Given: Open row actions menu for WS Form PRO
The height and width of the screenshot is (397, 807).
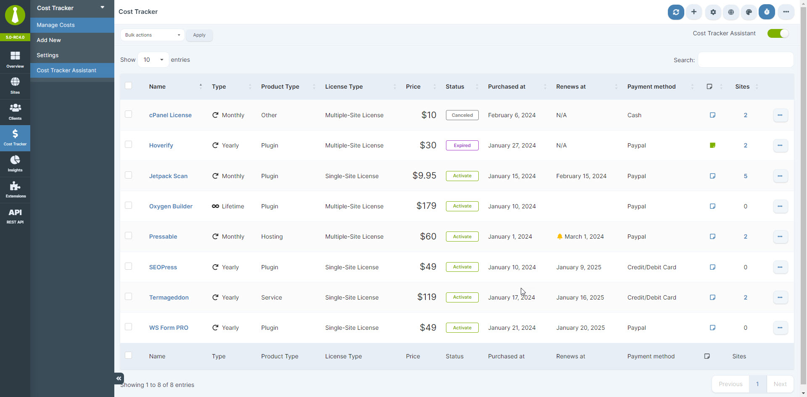Looking at the screenshot, I should (780, 328).
